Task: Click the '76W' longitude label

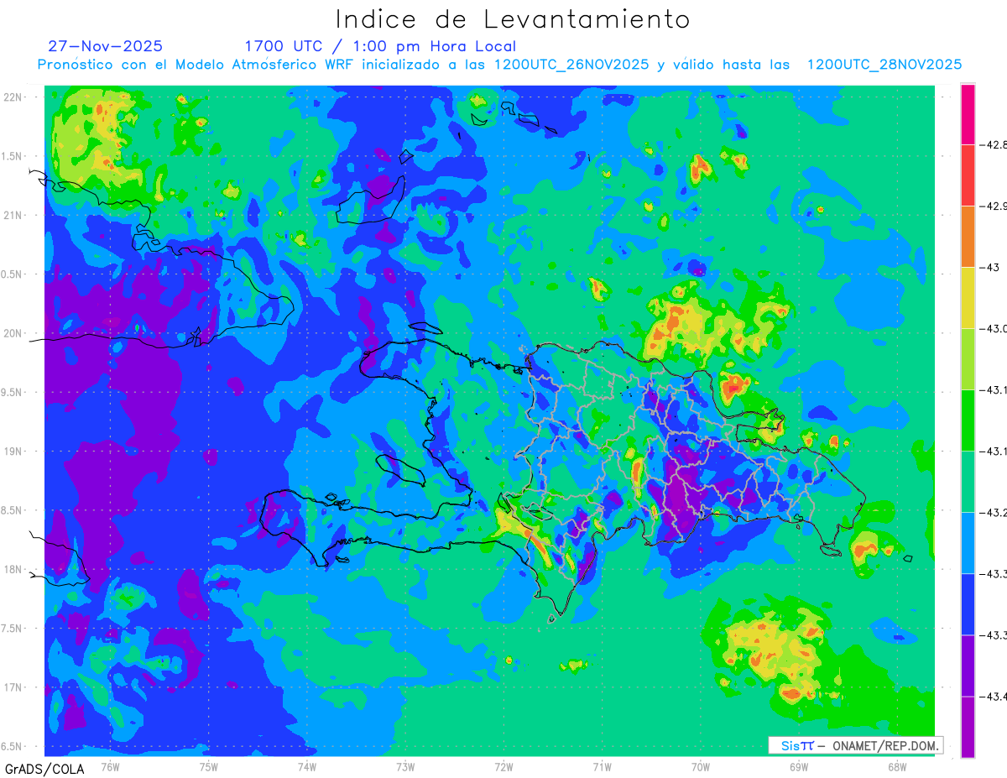Action: click(110, 766)
